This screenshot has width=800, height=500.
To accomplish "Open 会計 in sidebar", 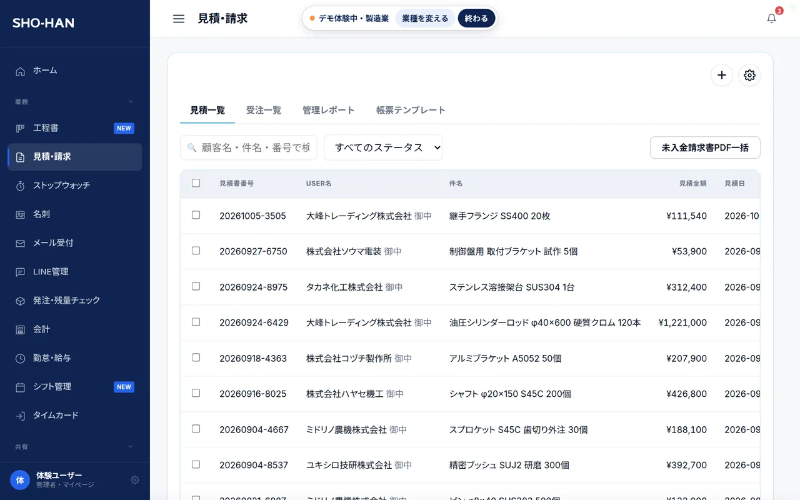I will pyautogui.click(x=75, y=329).
